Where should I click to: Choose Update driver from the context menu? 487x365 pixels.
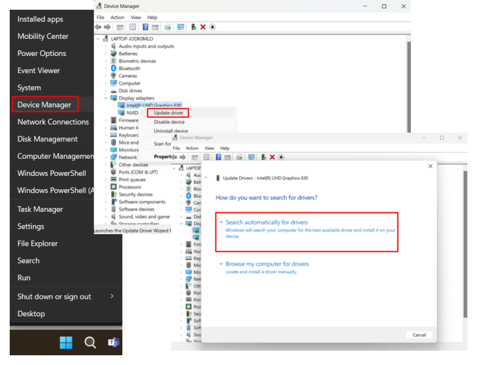[x=169, y=113]
